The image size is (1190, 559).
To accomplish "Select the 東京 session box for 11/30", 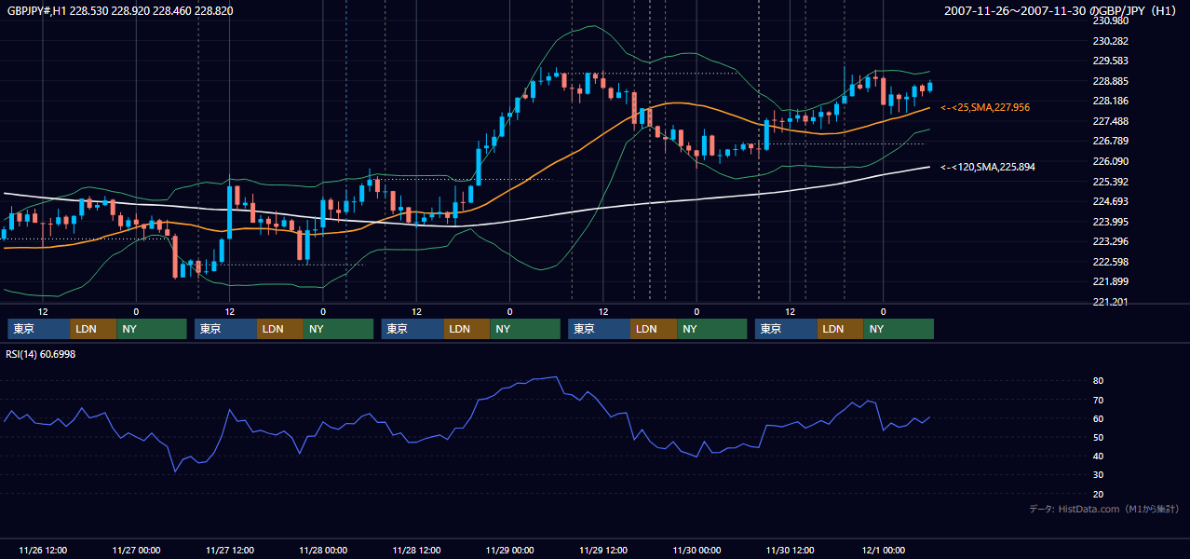I will pos(786,329).
